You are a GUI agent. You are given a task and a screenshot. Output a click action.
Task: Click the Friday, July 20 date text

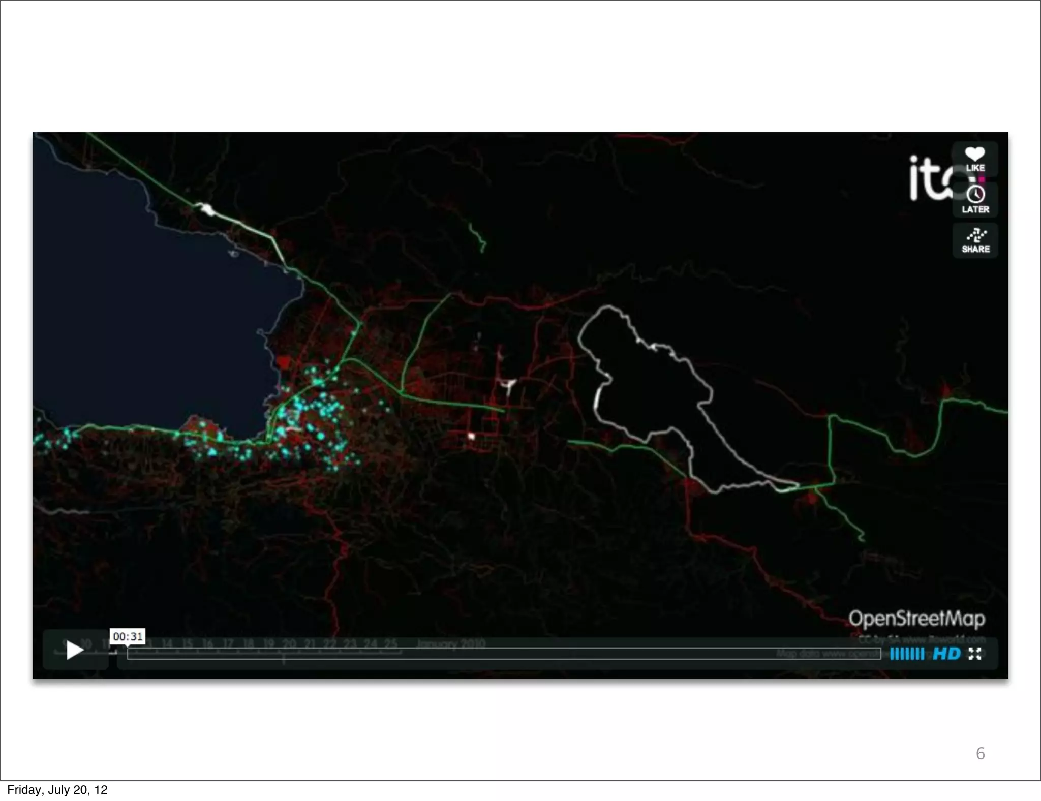click(57, 790)
